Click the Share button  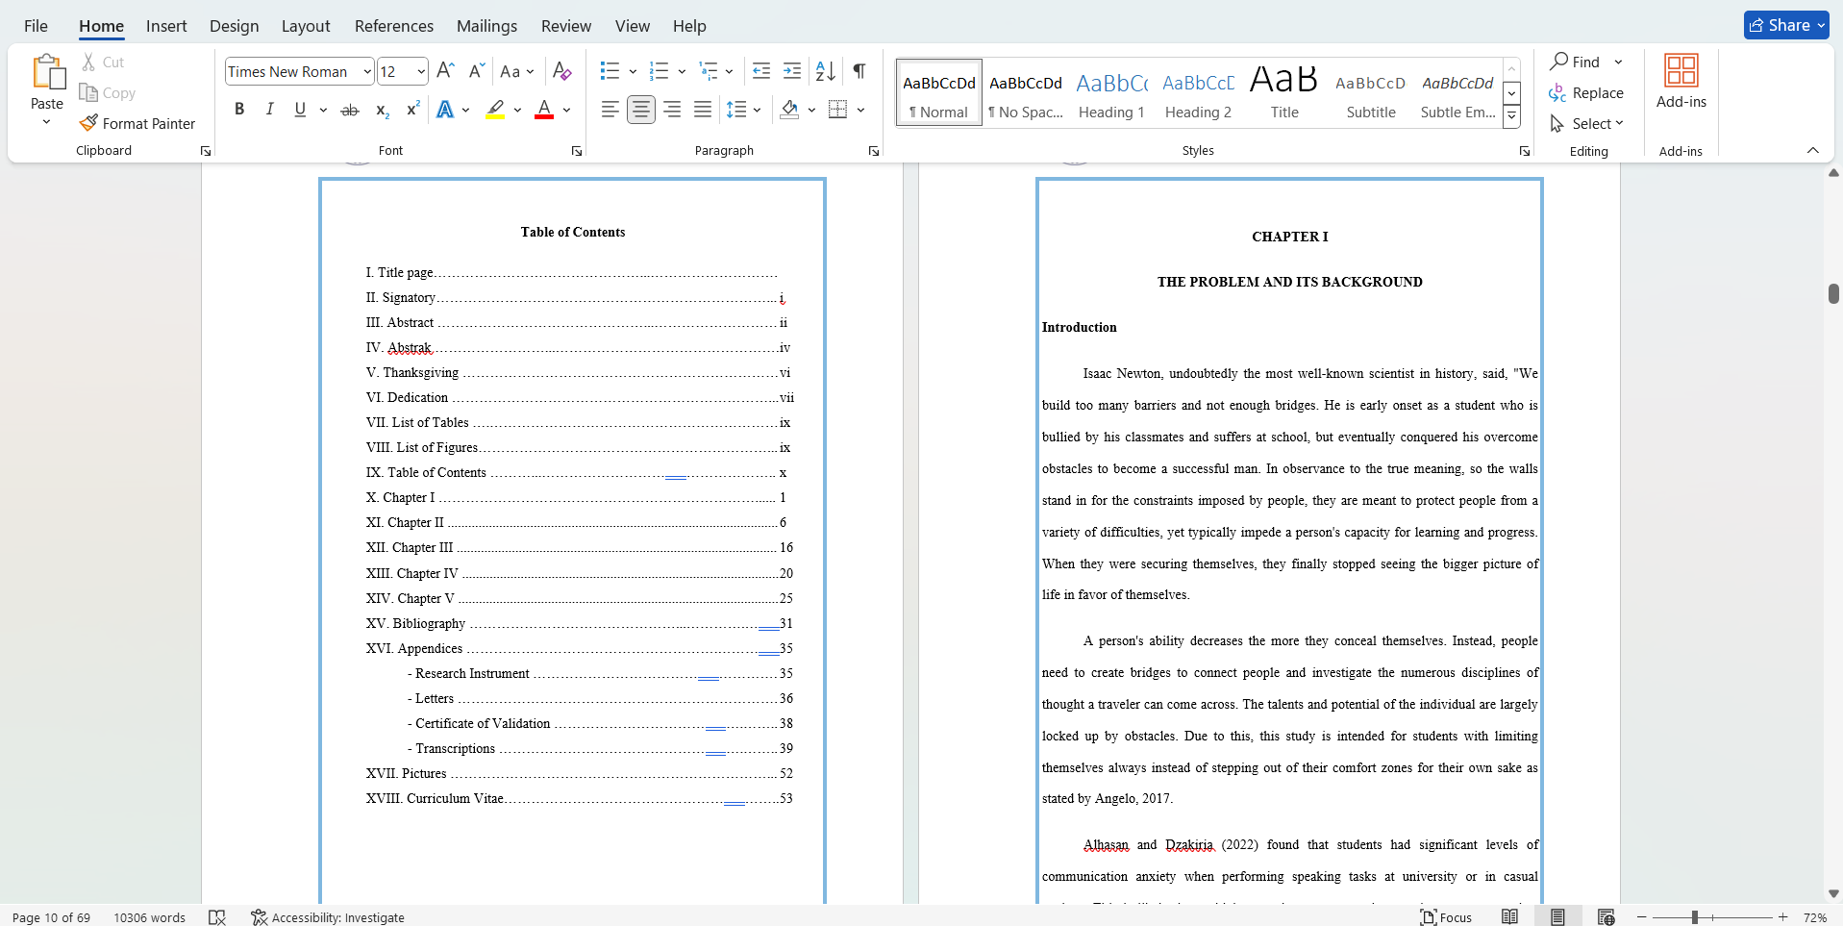(x=1785, y=26)
